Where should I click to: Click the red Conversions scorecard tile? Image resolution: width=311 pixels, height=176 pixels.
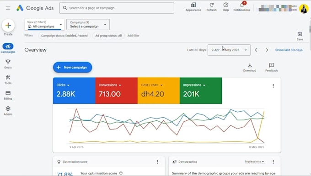[x=117, y=91]
